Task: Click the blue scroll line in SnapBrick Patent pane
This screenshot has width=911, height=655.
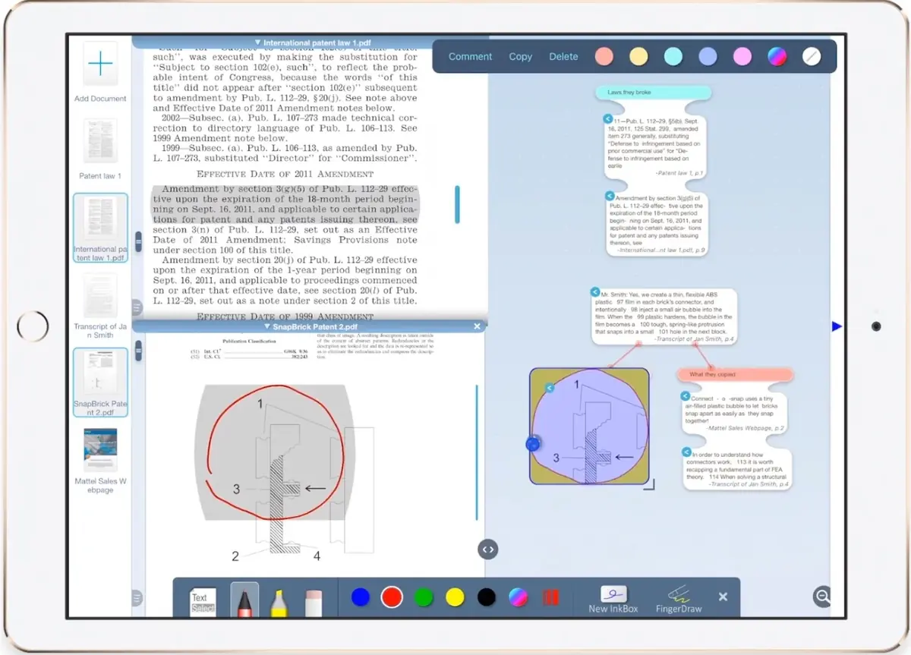Action: [x=477, y=452]
